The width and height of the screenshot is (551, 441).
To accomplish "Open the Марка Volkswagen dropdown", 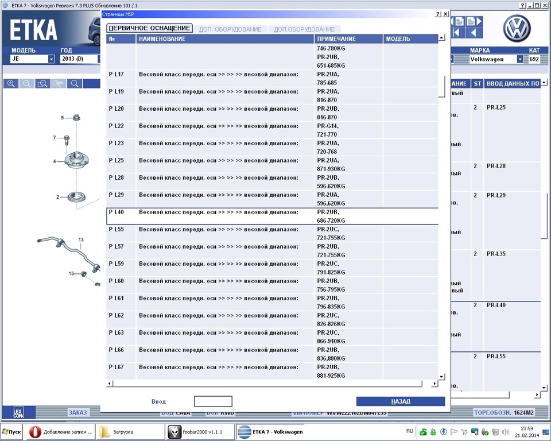I will point(520,59).
